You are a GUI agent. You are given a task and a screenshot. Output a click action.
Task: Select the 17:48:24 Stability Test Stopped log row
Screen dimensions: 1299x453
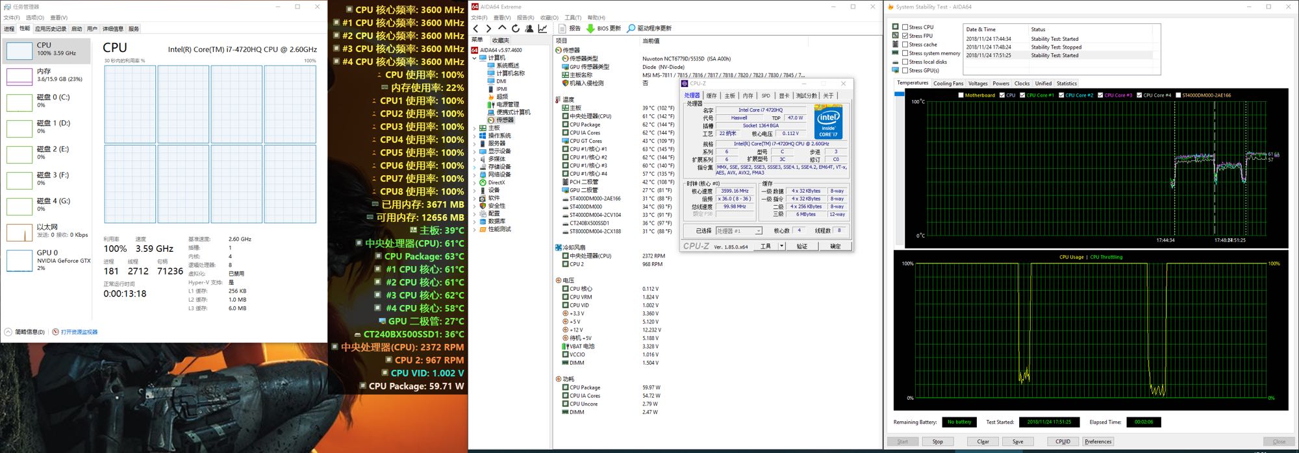[x=1059, y=47]
